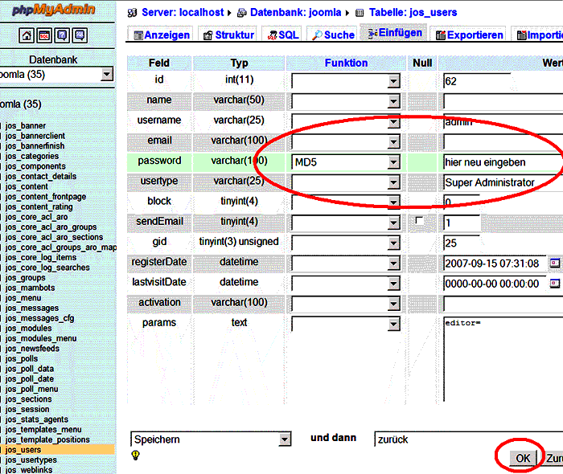Open Funktion dropdown for id field
The width and height of the screenshot is (563, 474).
click(346, 81)
